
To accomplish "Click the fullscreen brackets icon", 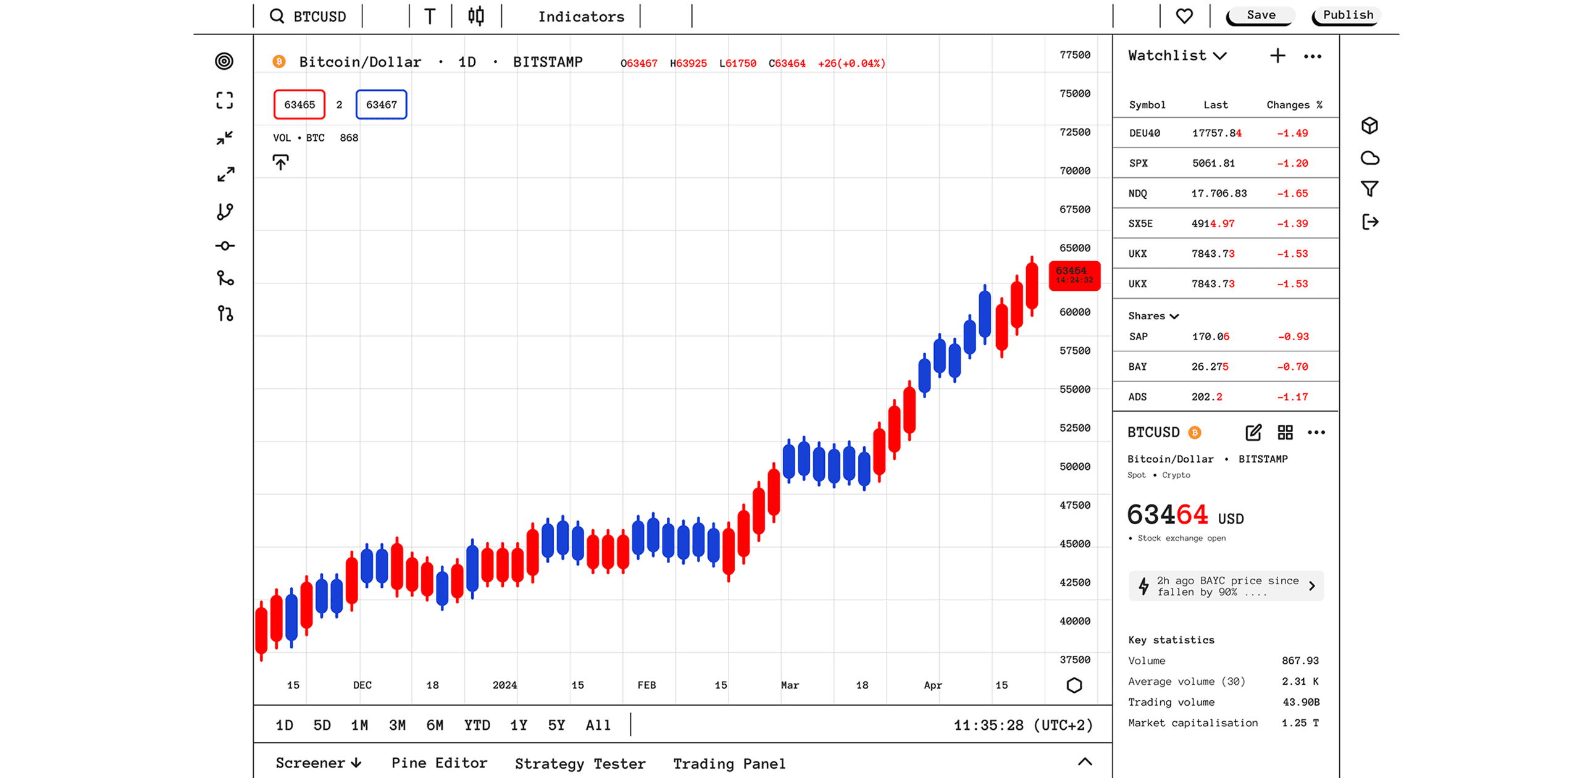I will [225, 100].
